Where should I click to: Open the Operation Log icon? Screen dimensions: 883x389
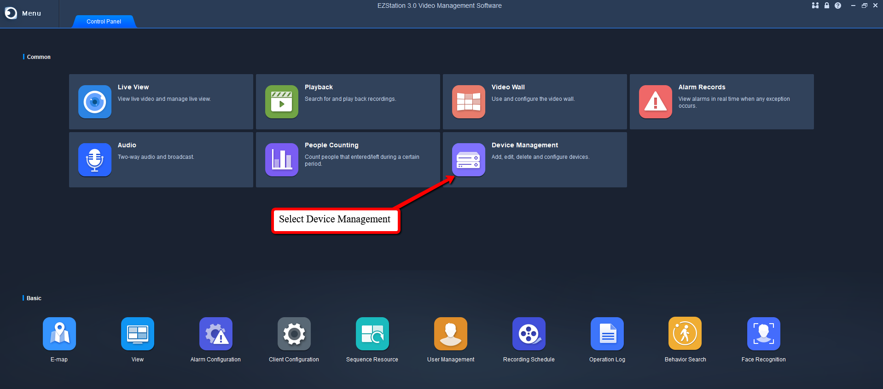(x=607, y=334)
